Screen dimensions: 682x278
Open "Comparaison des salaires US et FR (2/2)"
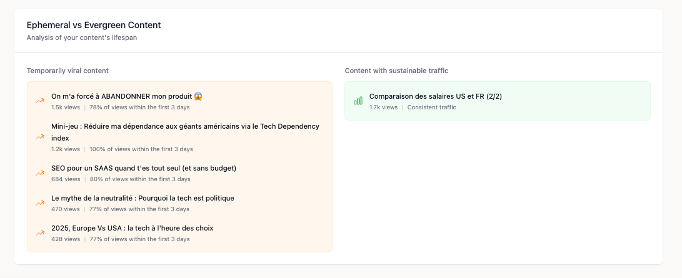pos(436,96)
